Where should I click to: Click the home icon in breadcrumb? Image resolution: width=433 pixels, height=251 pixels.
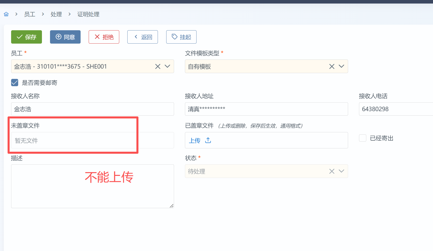pyautogui.click(x=6, y=14)
